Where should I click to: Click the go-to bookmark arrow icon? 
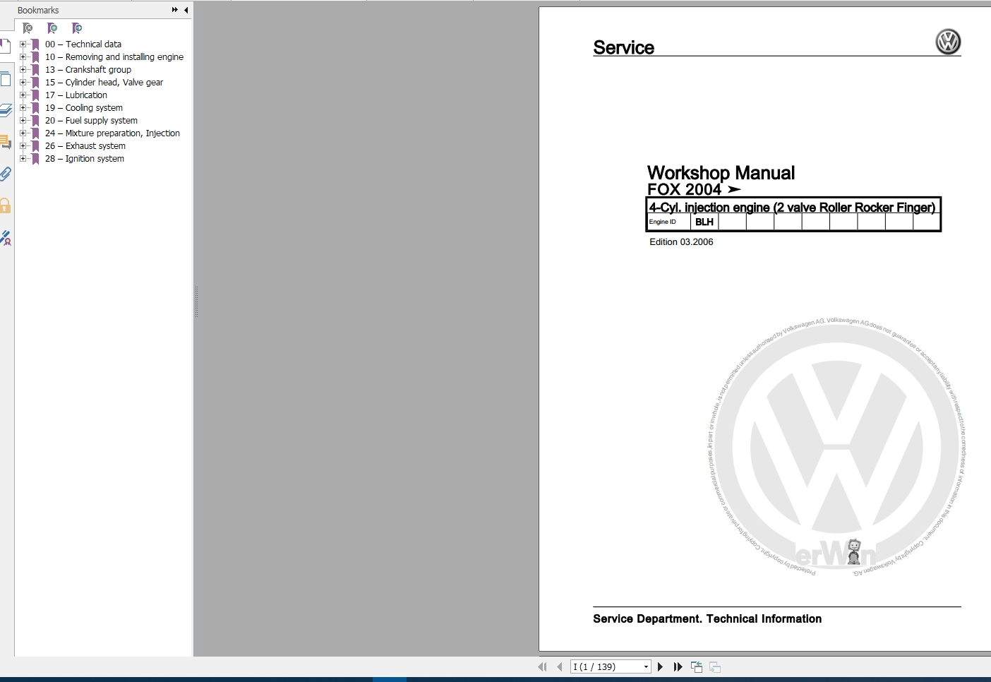(77, 28)
